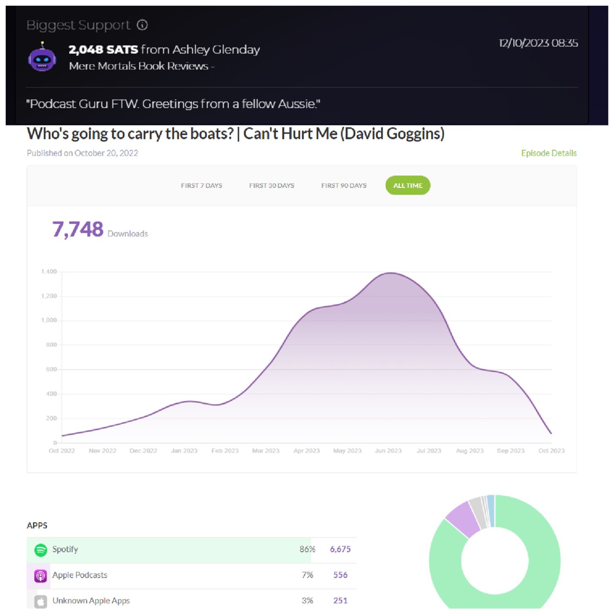
Task: Click the Spotify 6,675 download count
Action: (x=340, y=549)
